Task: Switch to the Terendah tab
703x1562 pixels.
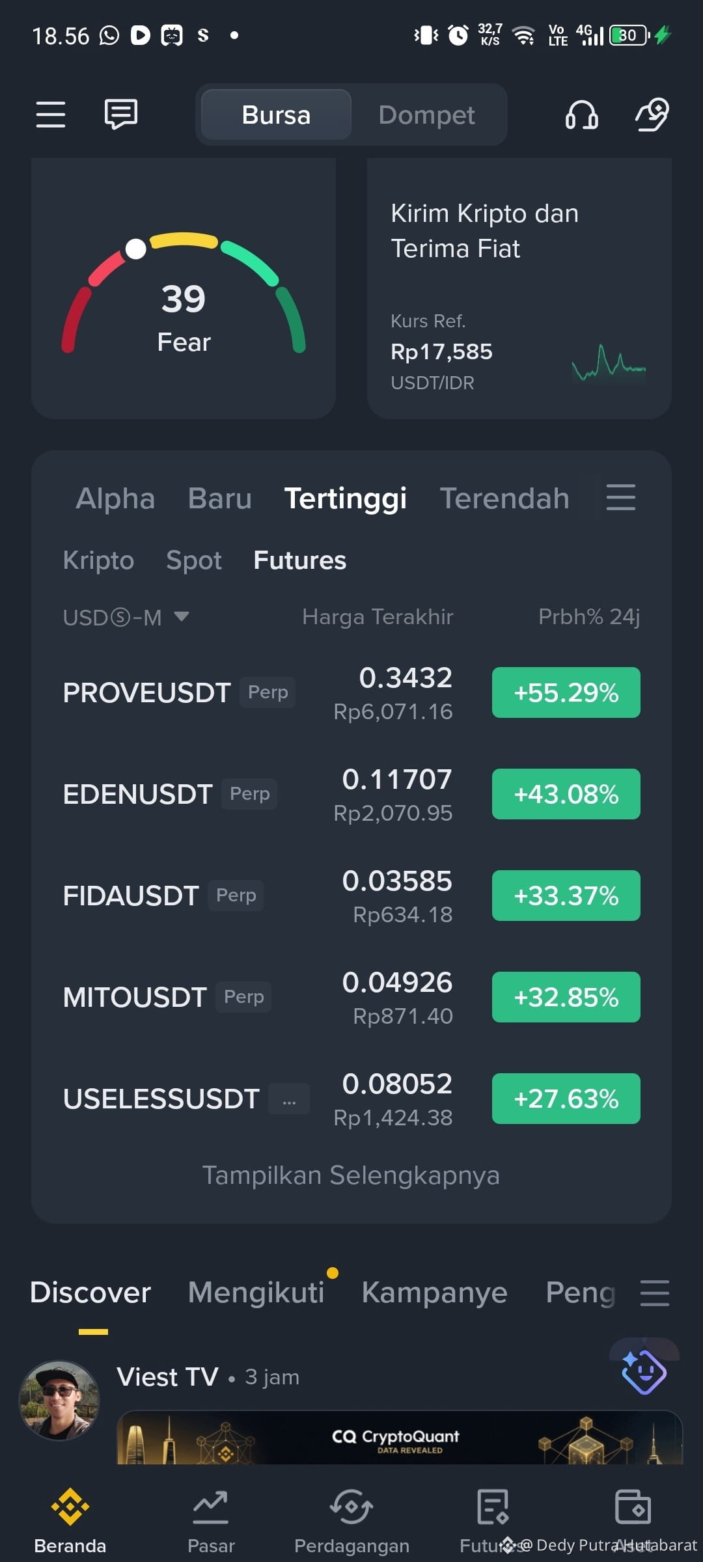Action: click(x=504, y=499)
